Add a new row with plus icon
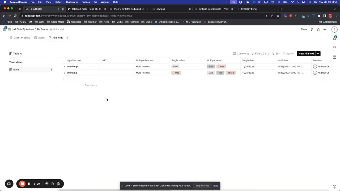340x191 pixels. (63, 79)
